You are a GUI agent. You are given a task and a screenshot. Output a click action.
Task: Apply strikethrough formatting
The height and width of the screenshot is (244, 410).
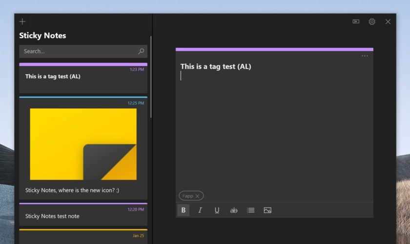[x=234, y=210]
